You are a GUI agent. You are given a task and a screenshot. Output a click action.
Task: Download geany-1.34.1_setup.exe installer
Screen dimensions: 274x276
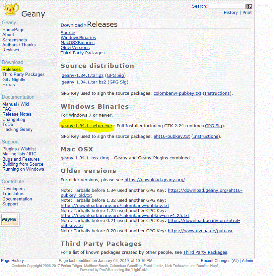tap(86, 126)
